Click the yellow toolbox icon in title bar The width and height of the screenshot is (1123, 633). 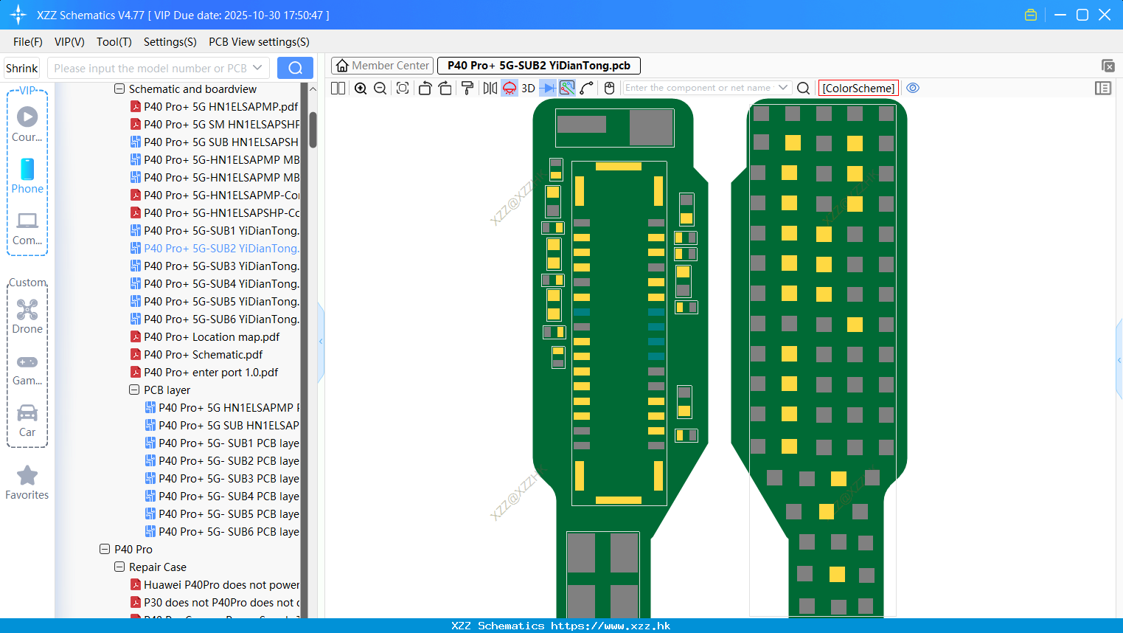tap(1031, 15)
